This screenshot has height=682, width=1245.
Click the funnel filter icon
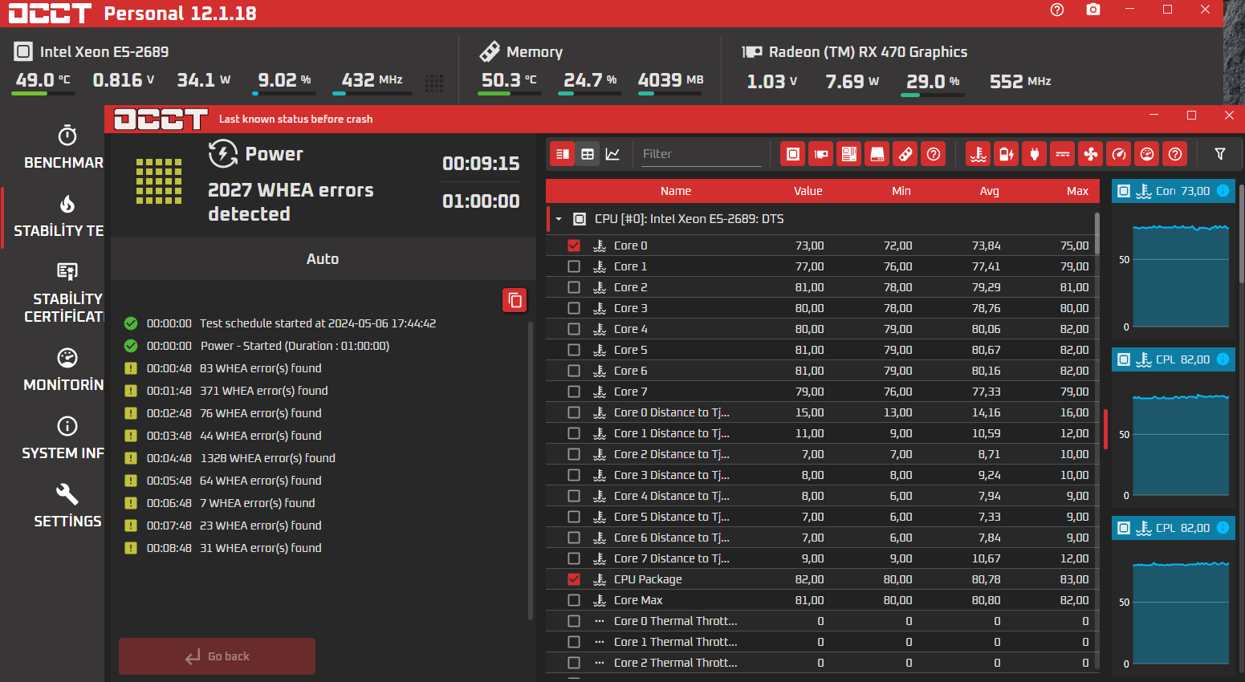pyautogui.click(x=1220, y=154)
